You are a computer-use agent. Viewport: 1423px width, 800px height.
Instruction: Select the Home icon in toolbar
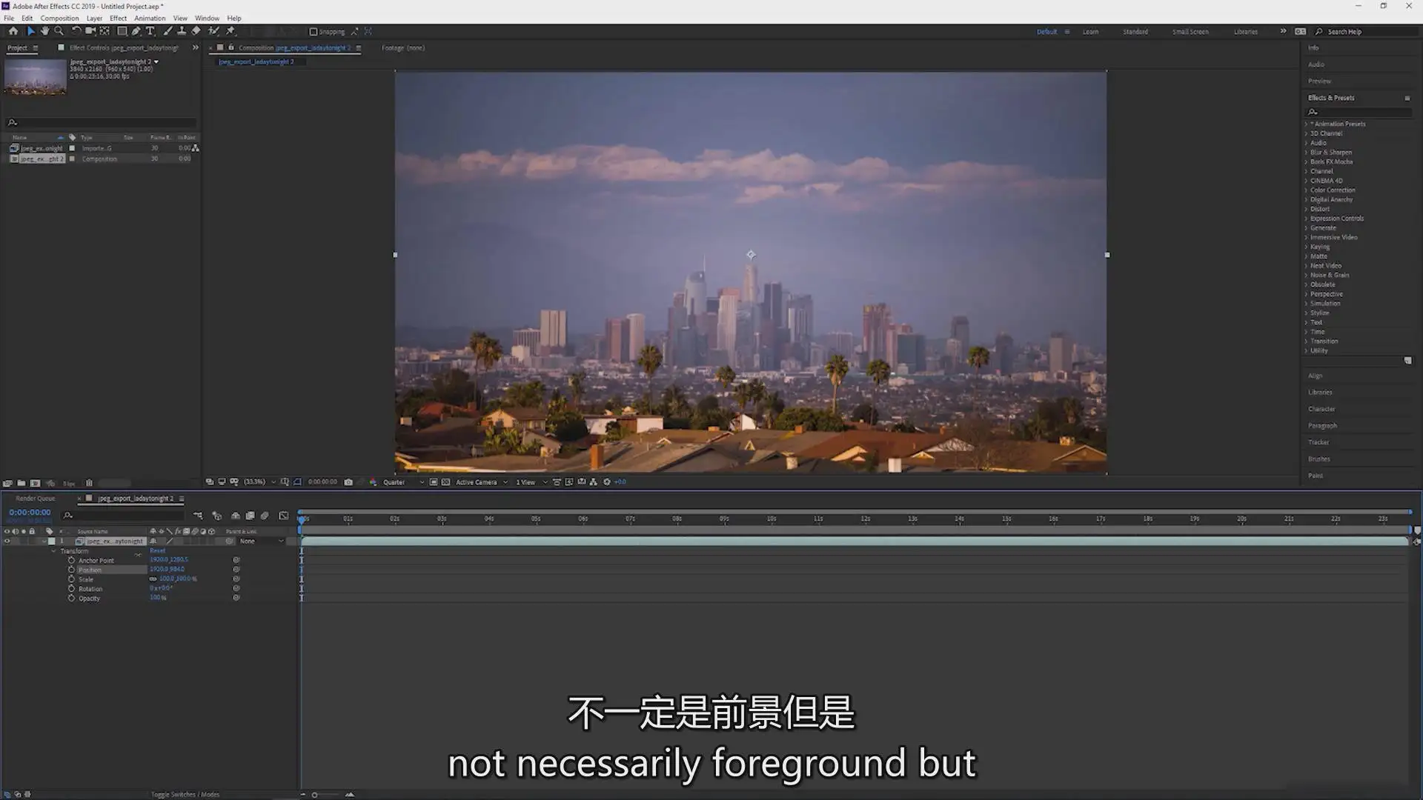click(x=13, y=31)
